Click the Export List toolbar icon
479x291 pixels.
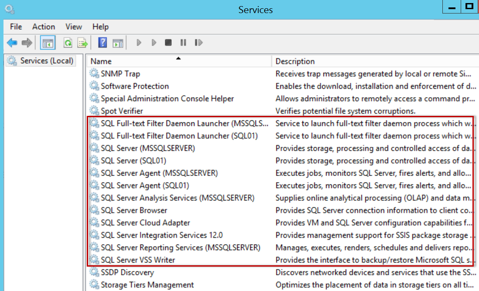82,43
